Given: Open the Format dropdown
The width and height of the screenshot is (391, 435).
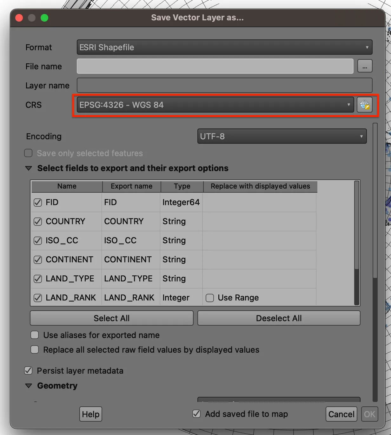Looking at the screenshot, I should tap(367, 47).
